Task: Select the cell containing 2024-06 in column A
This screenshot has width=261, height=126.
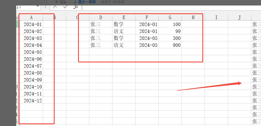Action: (x=31, y=59)
